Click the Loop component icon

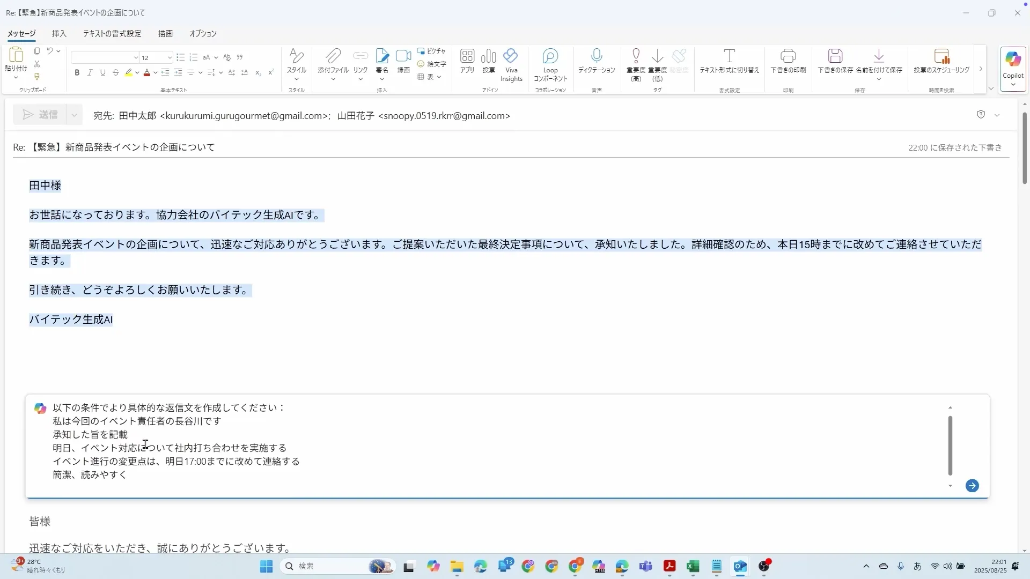point(550,57)
